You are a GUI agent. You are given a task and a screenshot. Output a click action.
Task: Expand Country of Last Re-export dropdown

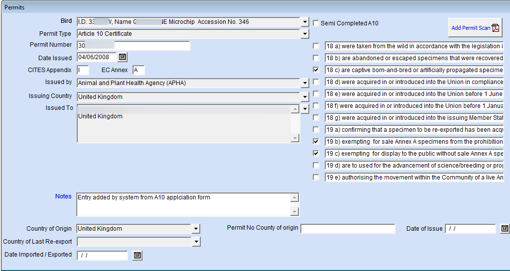click(196, 242)
